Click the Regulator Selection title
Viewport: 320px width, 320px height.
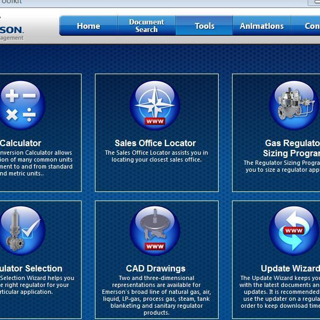click(x=31, y=268)
